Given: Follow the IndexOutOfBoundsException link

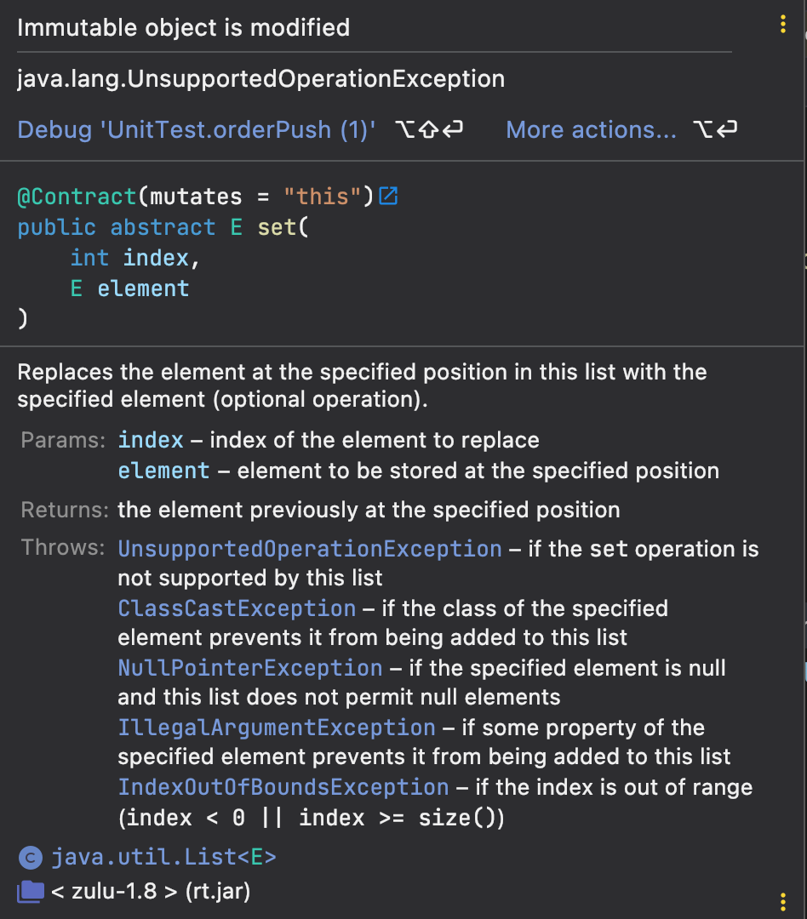Looking at the screenshot, I should click(283, 787).
